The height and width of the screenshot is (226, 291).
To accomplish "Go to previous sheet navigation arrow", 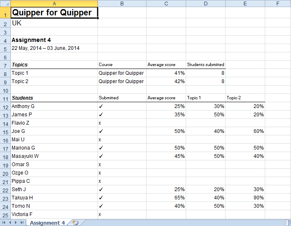I will coord(10,223).
